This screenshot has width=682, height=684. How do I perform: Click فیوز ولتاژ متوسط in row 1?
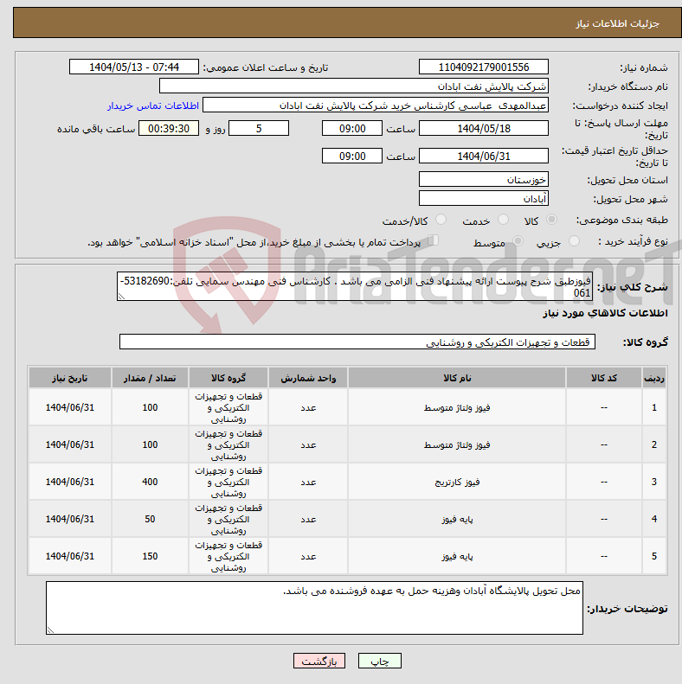457,407
